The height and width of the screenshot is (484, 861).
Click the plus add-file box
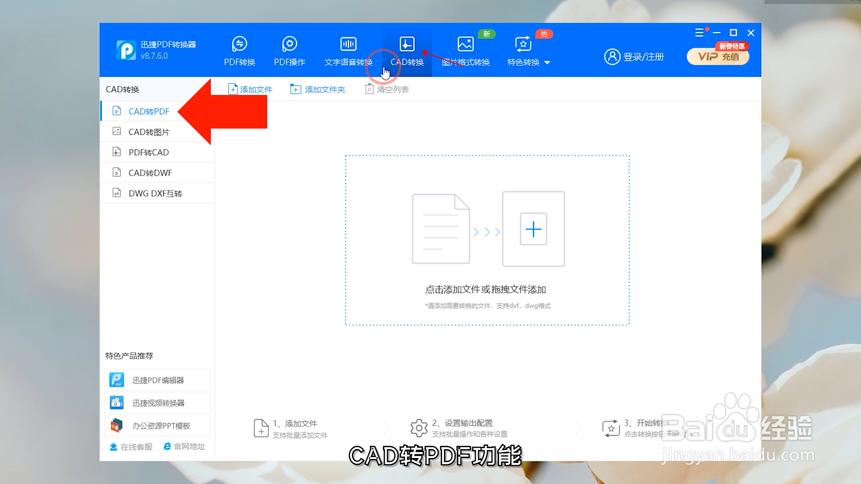pyautogui.click(x=533, y=229)
